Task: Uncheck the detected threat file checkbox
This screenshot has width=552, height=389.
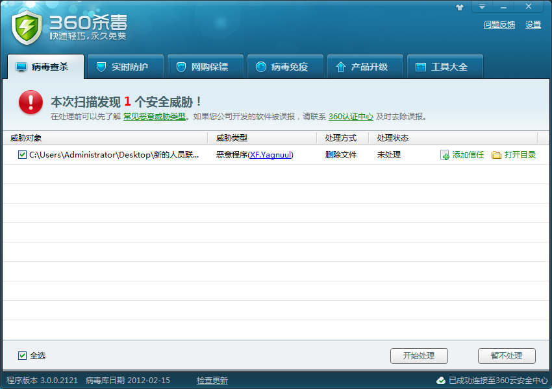Action: pyautogui.click(x=22, y=154)
